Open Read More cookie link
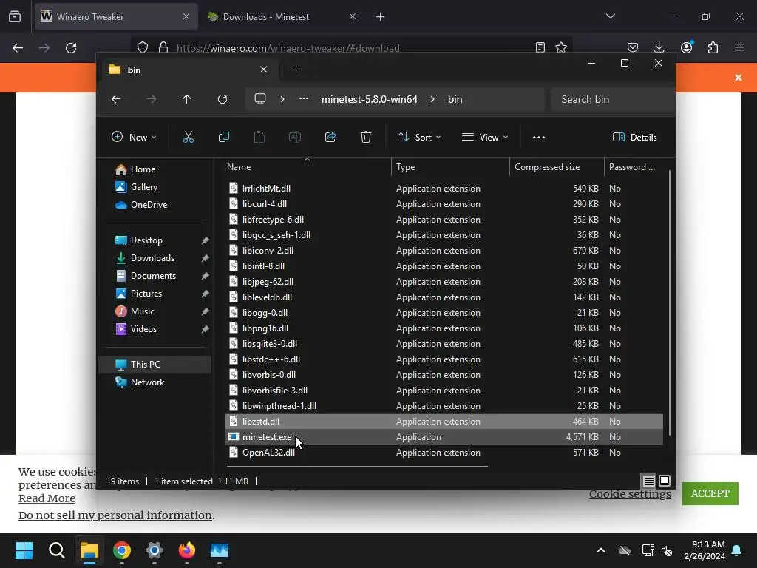 (x=47, y=498)
